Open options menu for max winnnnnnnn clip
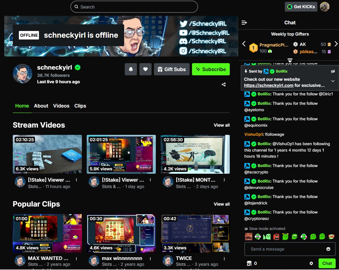The height and width of the screenshot is (270, 339). coord(150,258)
